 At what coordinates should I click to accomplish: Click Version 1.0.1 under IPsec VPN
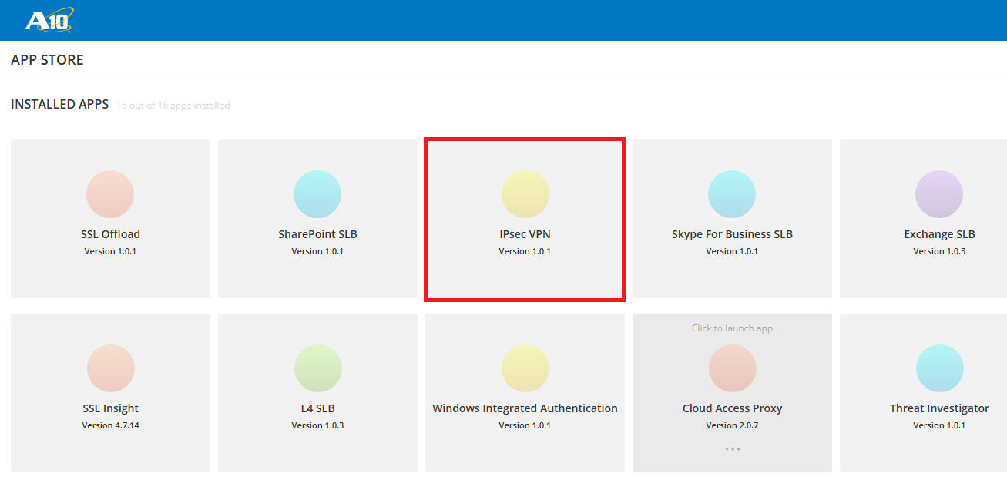pyautogui.click(x=525, y=251)
